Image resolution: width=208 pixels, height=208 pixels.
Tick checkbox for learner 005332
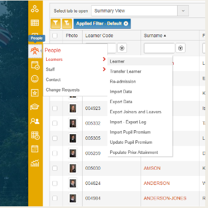pyautogui.click(x=55, y=123)
